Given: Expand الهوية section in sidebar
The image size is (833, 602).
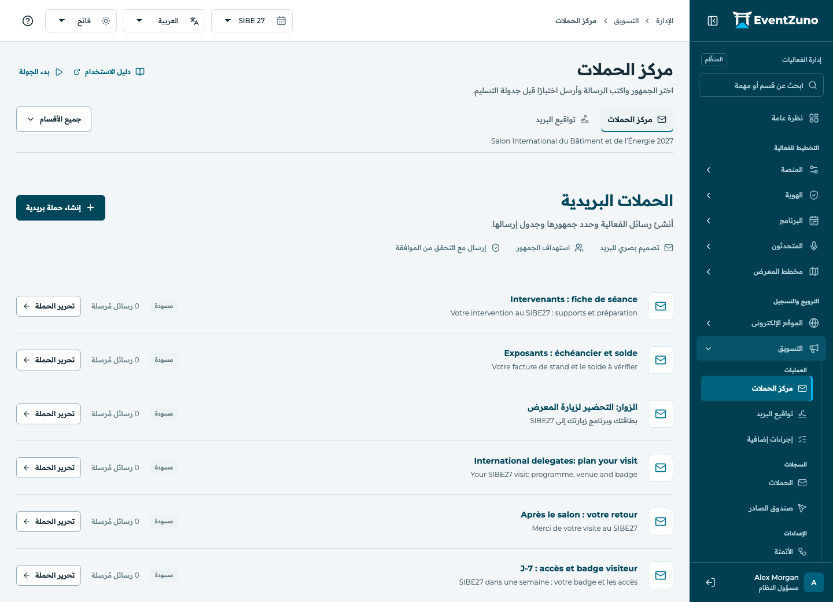Looking at the screenshot, I should pyautogui.click(x=761, y=195).
